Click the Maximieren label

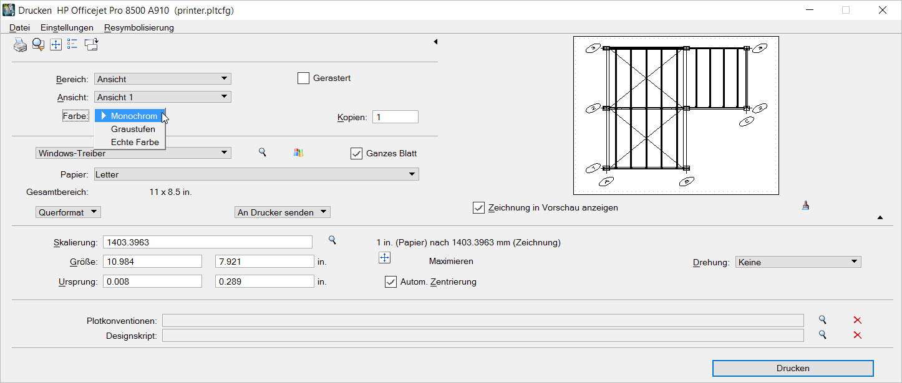[451, 262]
